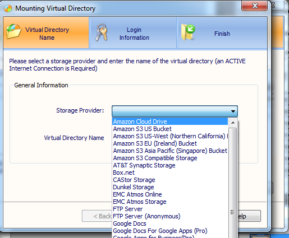Choose Amazon Cloud Drive from list
Viewport: 289px width, 238px height.
coord(170,122)
